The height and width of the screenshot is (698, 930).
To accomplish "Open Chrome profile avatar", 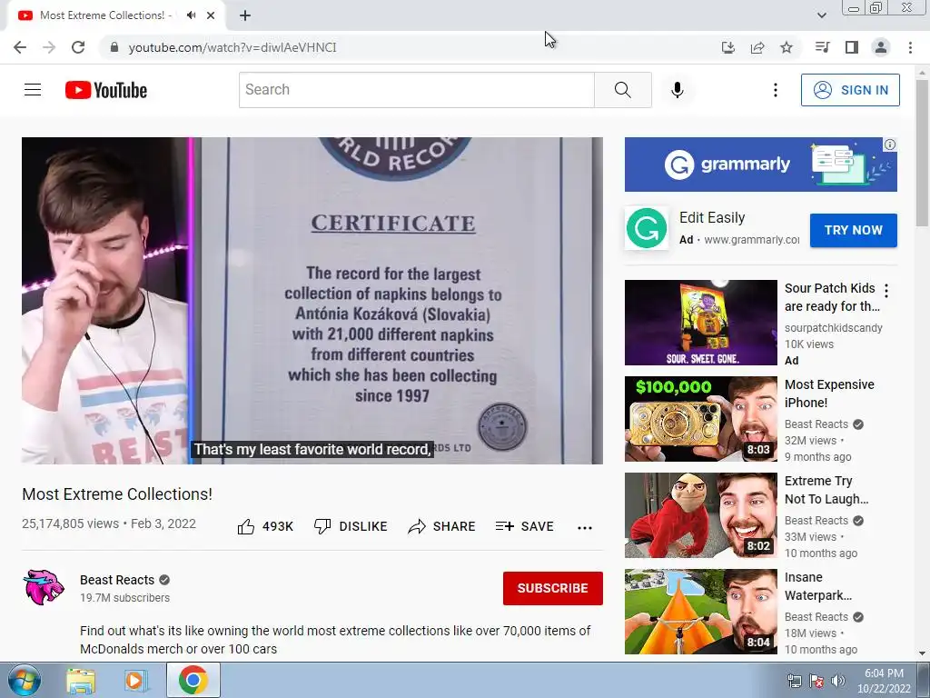I will point(881,47).
